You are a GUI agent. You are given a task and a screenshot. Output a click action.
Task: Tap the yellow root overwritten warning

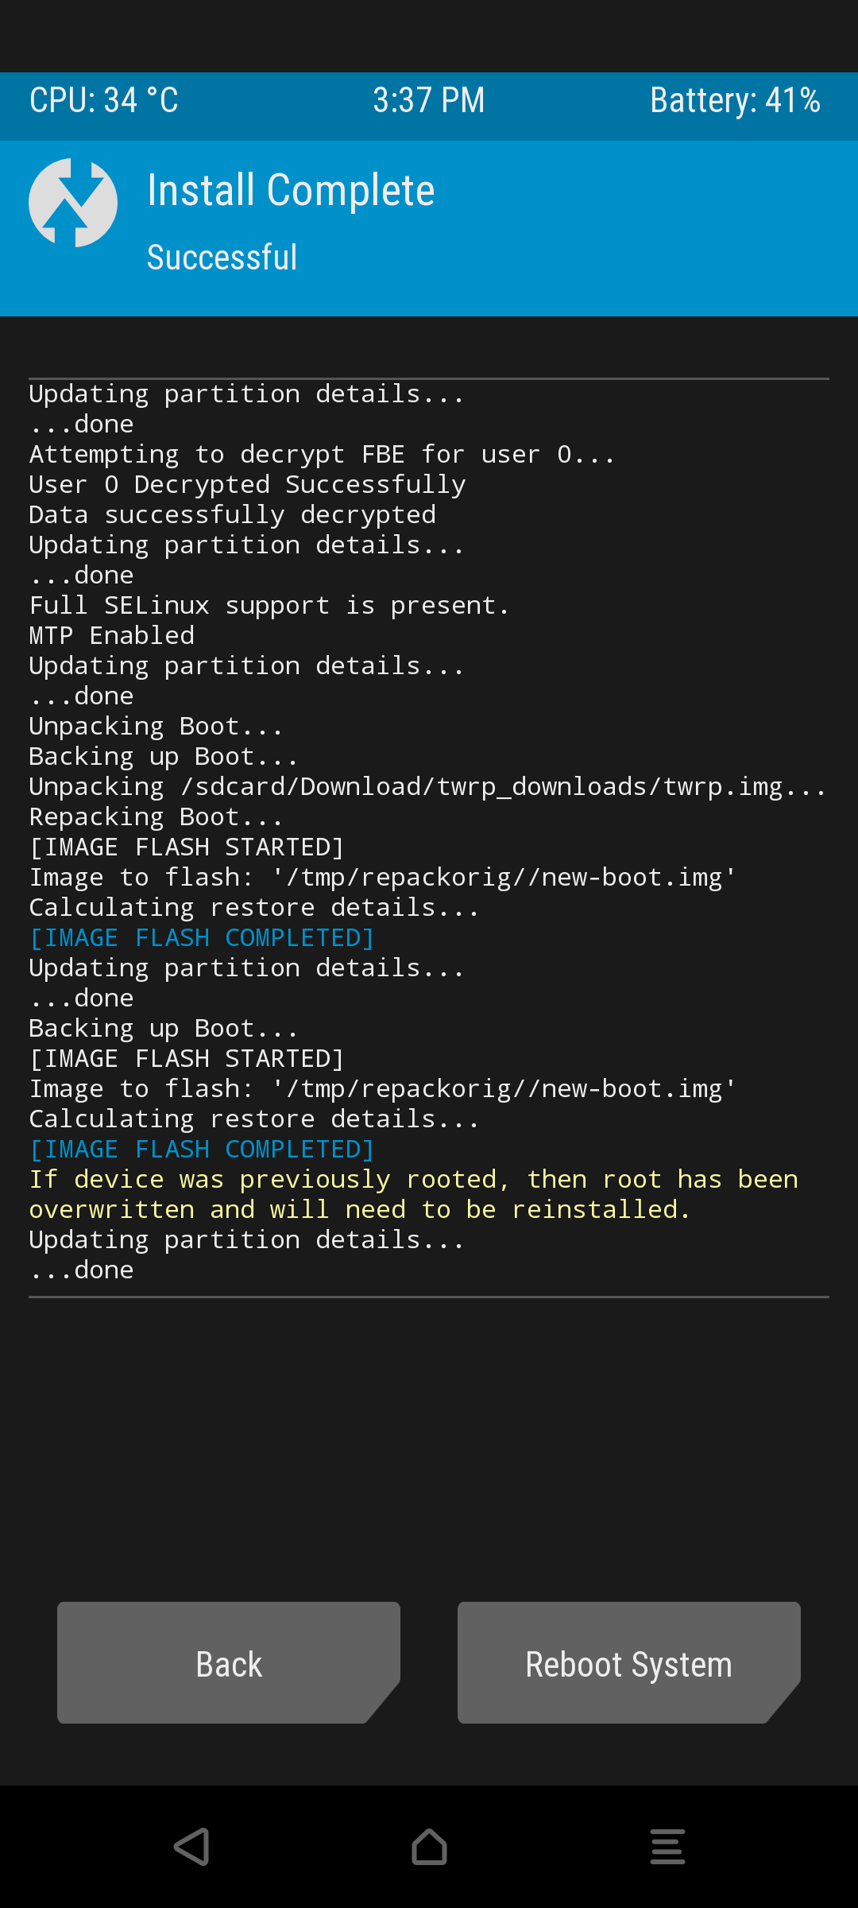[414, 1194]
